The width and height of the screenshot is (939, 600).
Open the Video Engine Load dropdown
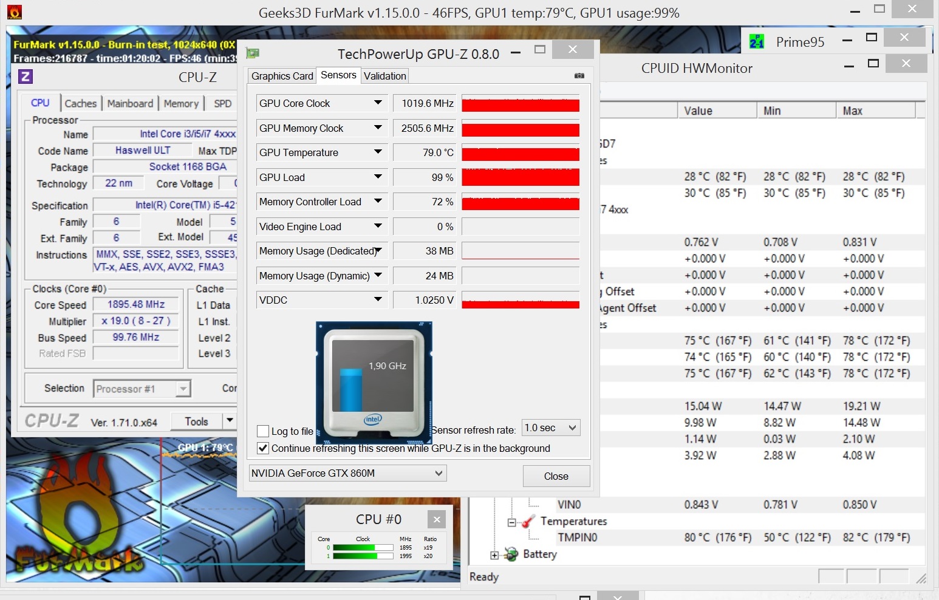point(378,227)
